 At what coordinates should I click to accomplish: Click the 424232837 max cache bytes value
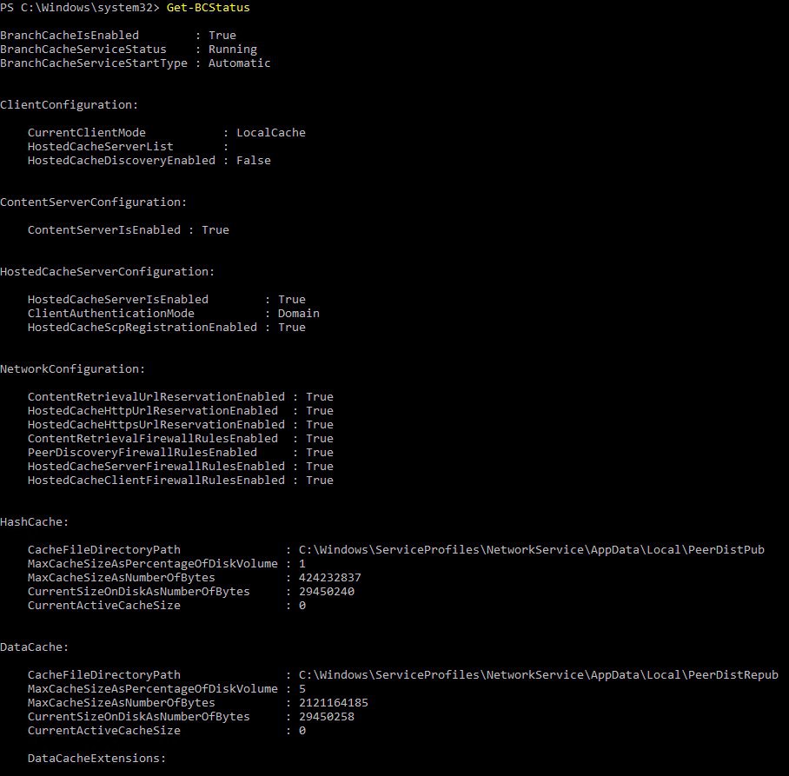click(329, 577)
